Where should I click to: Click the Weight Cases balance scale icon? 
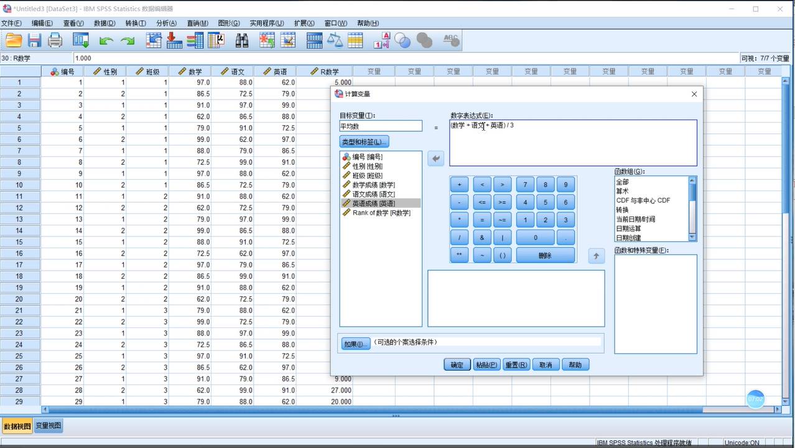click(x=335, y=40)
